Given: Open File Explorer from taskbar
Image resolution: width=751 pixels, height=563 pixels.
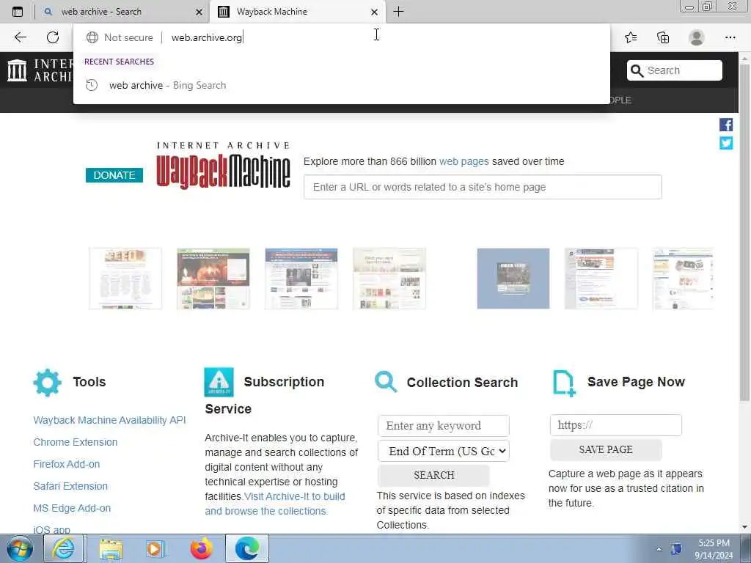Looking at the screenshot, I should pyautogui.click(x=111, y=548).
